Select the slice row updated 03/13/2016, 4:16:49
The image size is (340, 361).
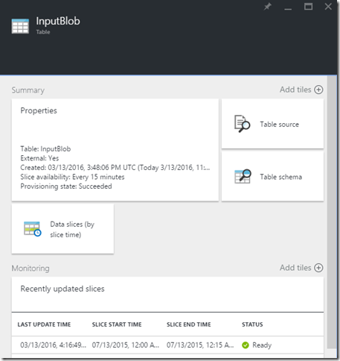point(167,345)
